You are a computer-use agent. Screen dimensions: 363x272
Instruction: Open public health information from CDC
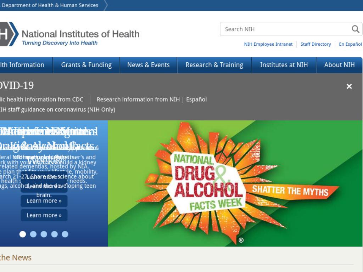click(42, 100)
